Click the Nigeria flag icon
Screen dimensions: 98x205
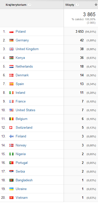coord(11,154)
